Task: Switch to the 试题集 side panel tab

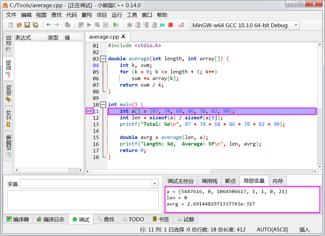Action: point(8,146)
